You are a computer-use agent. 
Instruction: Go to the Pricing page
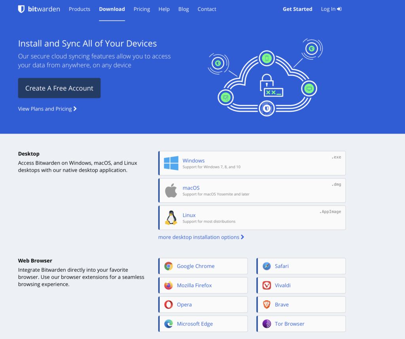click(x=142, y=9)
